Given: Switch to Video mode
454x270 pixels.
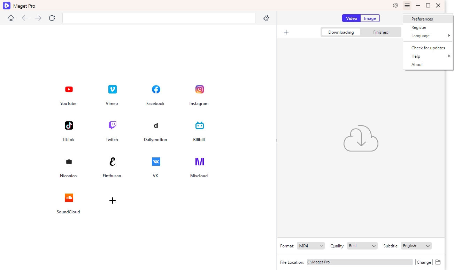Looking at the screenshot, I should pos(352,18).
